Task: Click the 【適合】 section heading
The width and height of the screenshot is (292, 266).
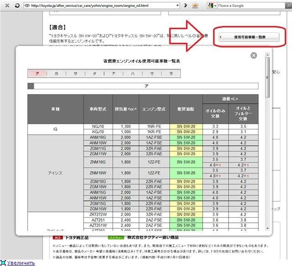Action: tap(57, 27)
